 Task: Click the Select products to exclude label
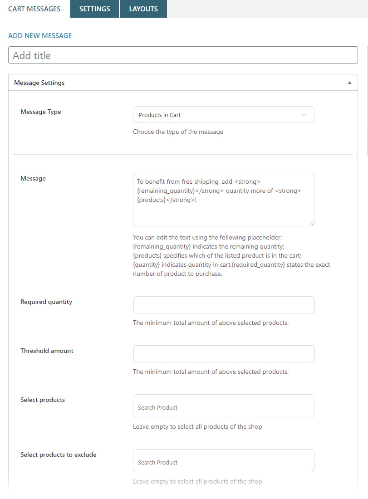point(59,455)
